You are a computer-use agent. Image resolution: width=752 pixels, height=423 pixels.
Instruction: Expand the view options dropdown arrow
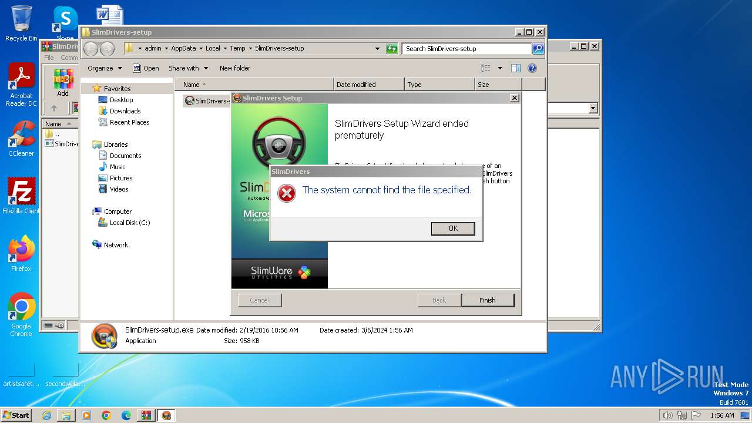pos(500,68)
